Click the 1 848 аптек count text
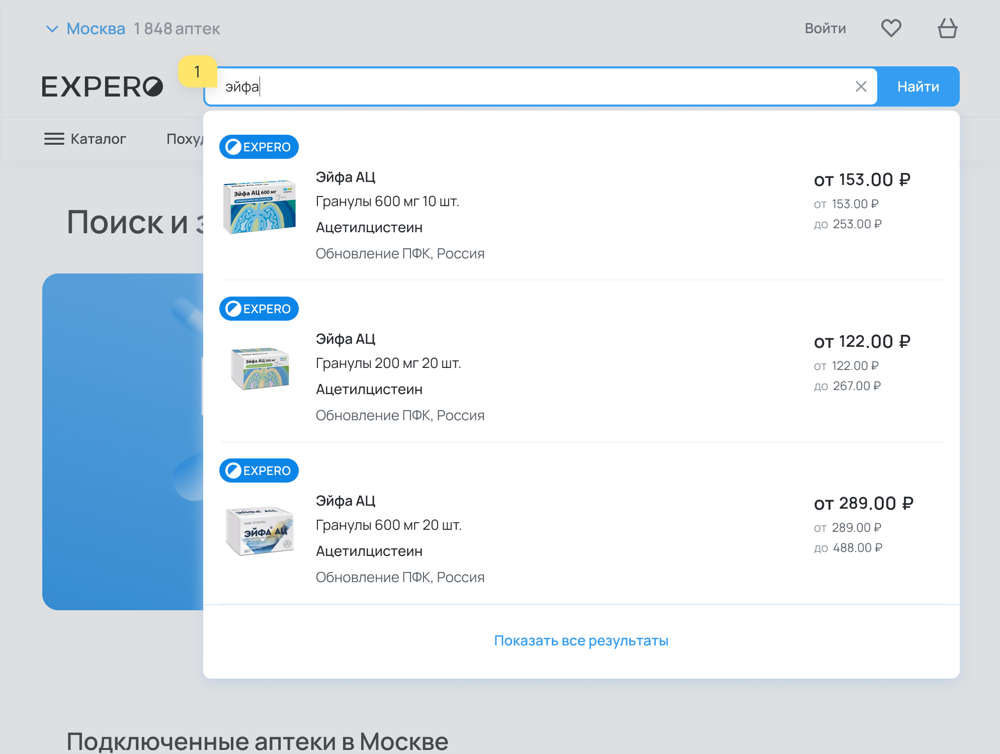Image resolution: width=1000 pixels, height=754 pixels. (x=177, y=29)
